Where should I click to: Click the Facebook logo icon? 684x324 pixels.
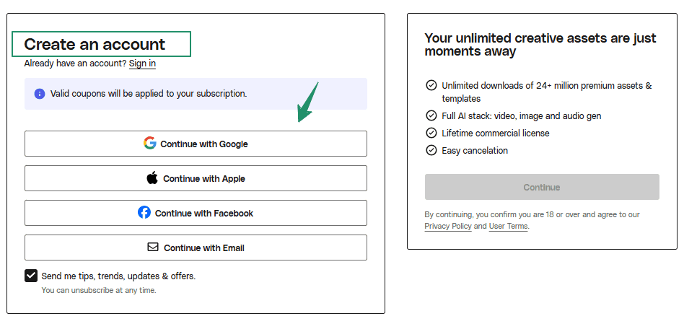[144, 212]
